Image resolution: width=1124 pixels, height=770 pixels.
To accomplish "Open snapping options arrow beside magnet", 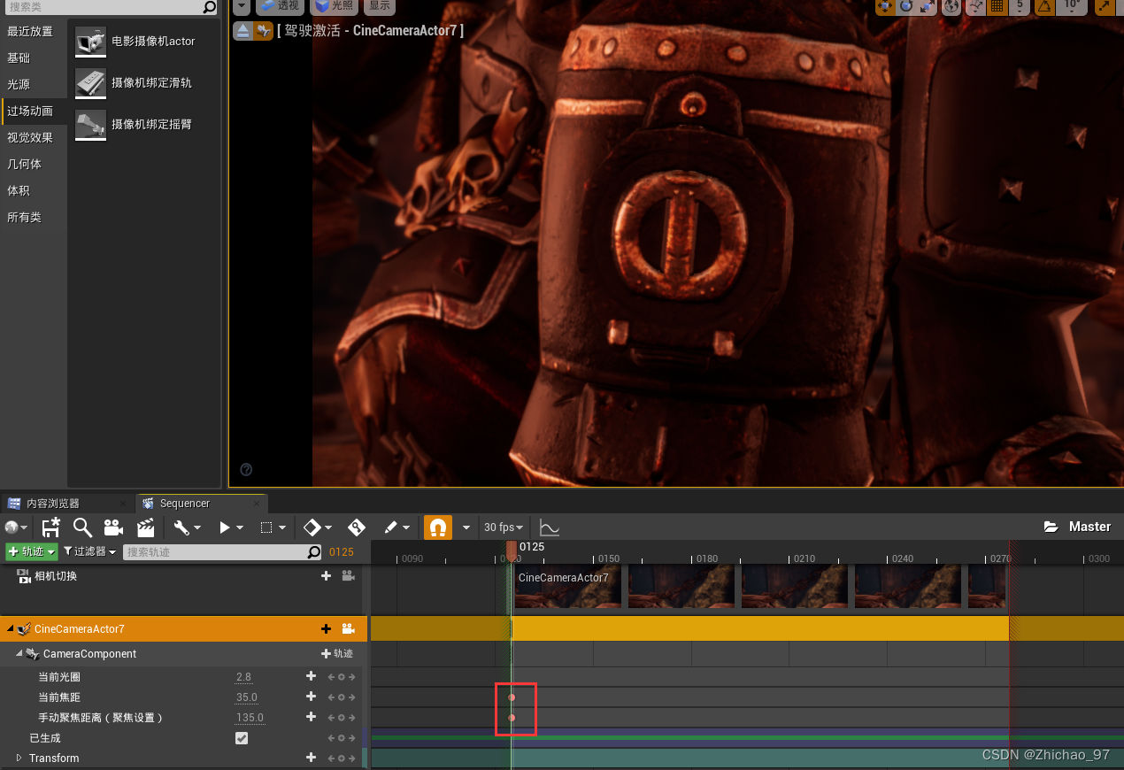I will coord(466,527).
